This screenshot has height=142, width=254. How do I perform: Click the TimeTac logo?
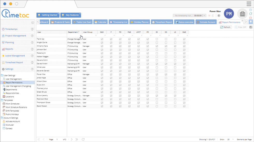pyautogui.click(x=15, y=13)
